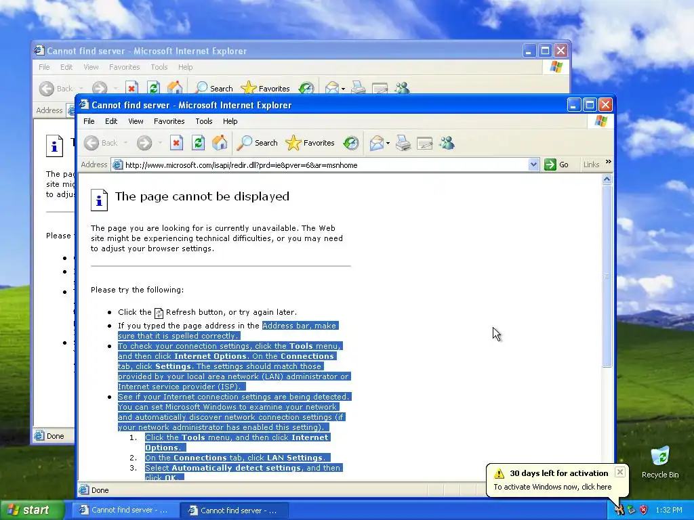Click IE title bar icon of front window
The image size is (694, 520).
[x=84, y=105]
